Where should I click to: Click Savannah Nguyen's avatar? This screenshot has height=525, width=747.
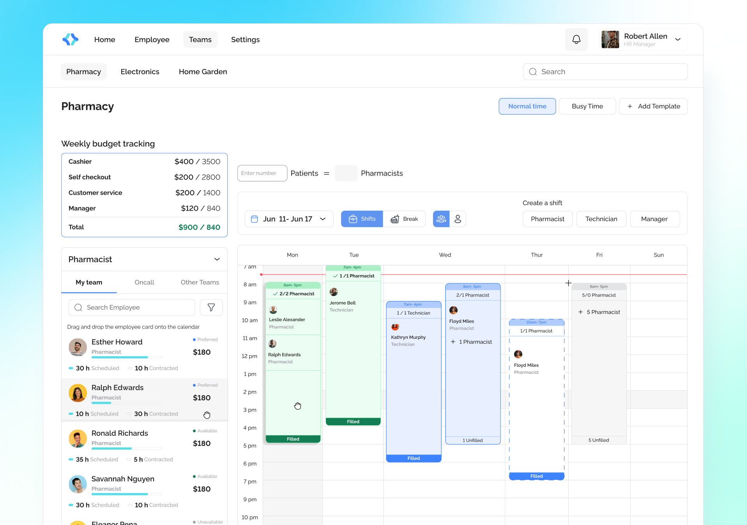[78, 484]
